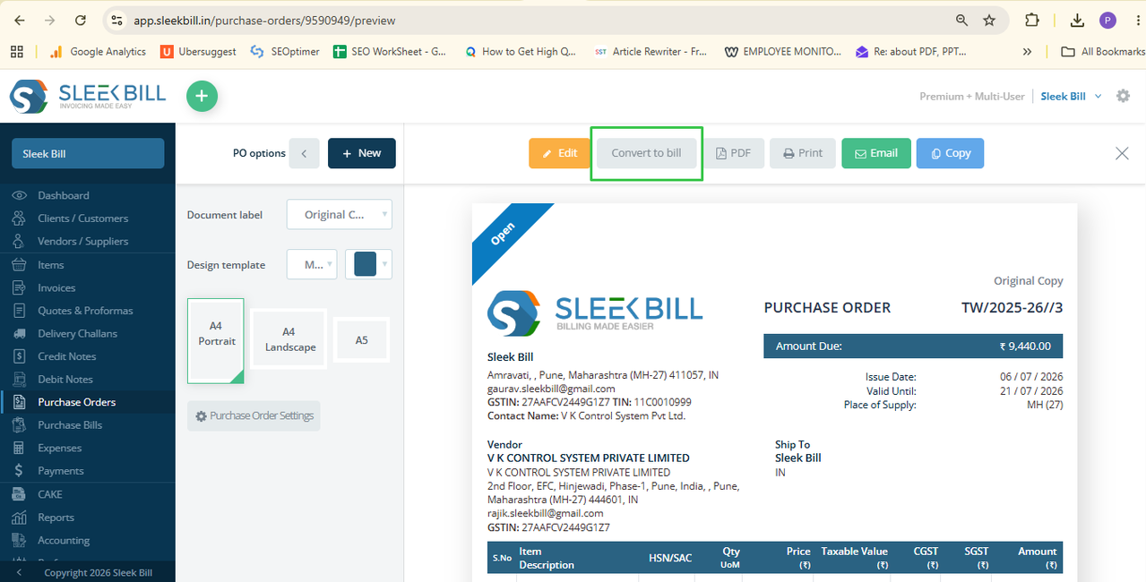Select A5 page layout
Image resolution: width=1146 pixels, height=582 pixels.
click(x=361, y=340)
